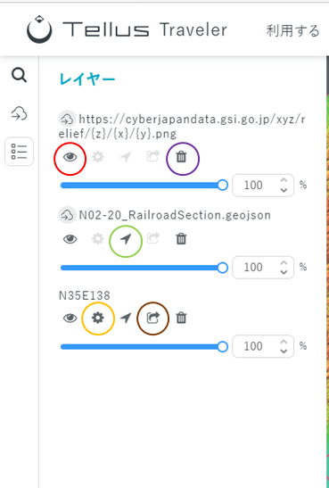Screen dimensions: 329x488
Task: Decrease RailroadSection opacity with down arrow
Action: [x=284, y=272]
